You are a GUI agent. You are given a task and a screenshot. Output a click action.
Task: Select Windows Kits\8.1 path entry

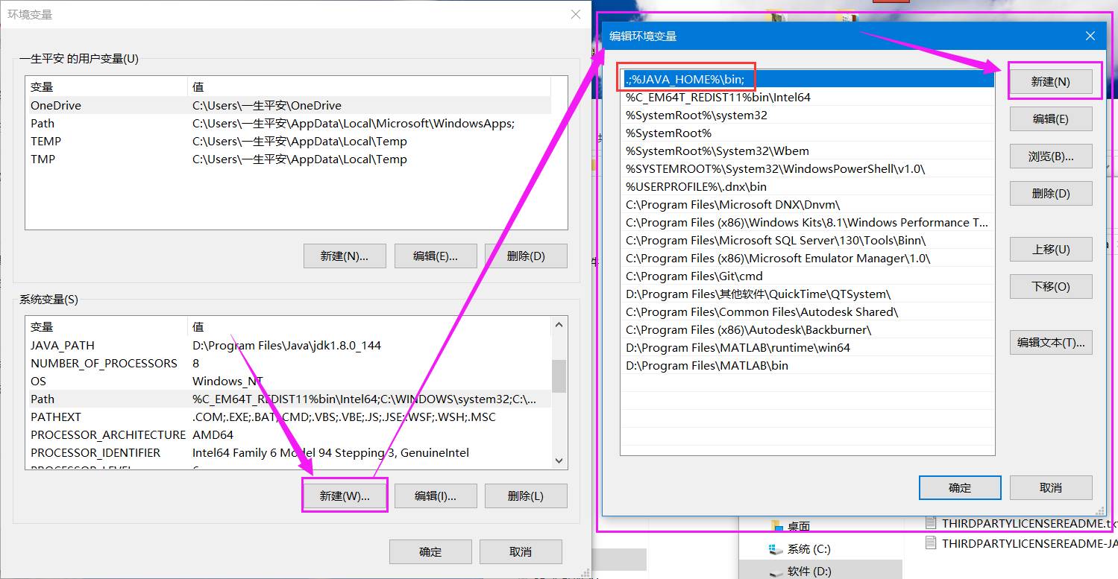point(808,222)
